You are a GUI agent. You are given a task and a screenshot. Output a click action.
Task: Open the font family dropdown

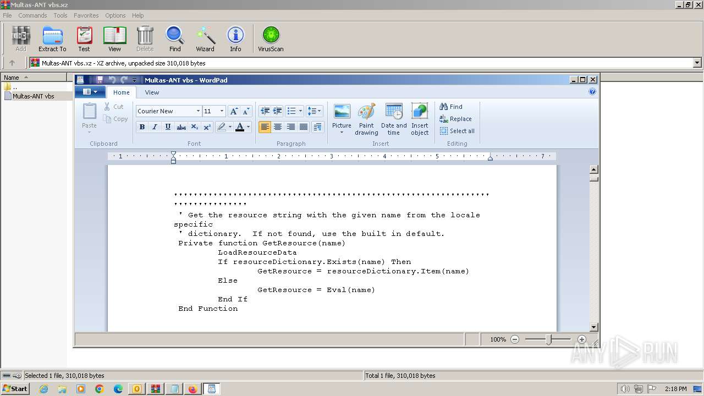tap(198, 111)
